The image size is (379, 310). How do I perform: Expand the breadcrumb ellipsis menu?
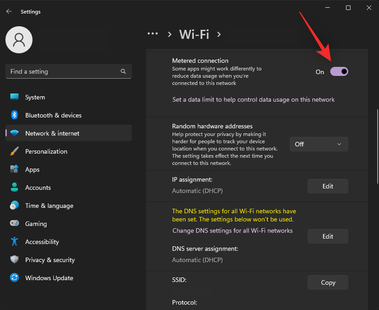[x=153, y=34]
